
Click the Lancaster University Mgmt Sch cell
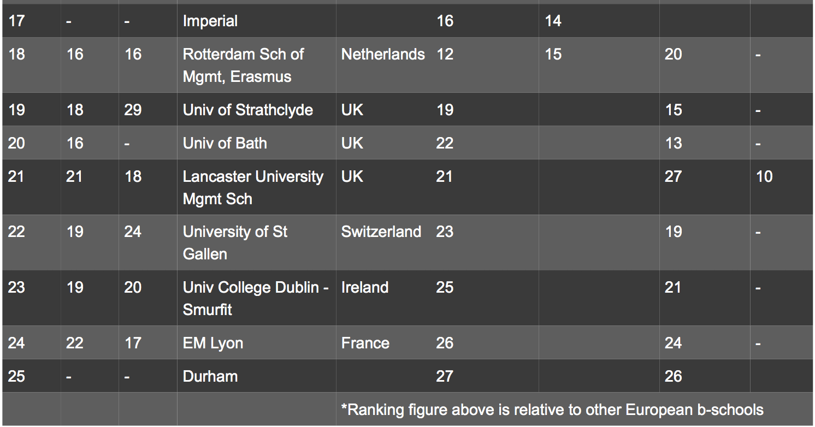point(256,187)
